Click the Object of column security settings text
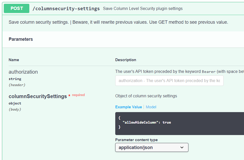 [x=146, y=96]
